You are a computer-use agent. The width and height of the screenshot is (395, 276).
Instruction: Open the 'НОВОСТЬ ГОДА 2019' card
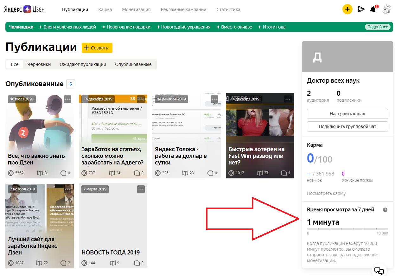point(113,226)
